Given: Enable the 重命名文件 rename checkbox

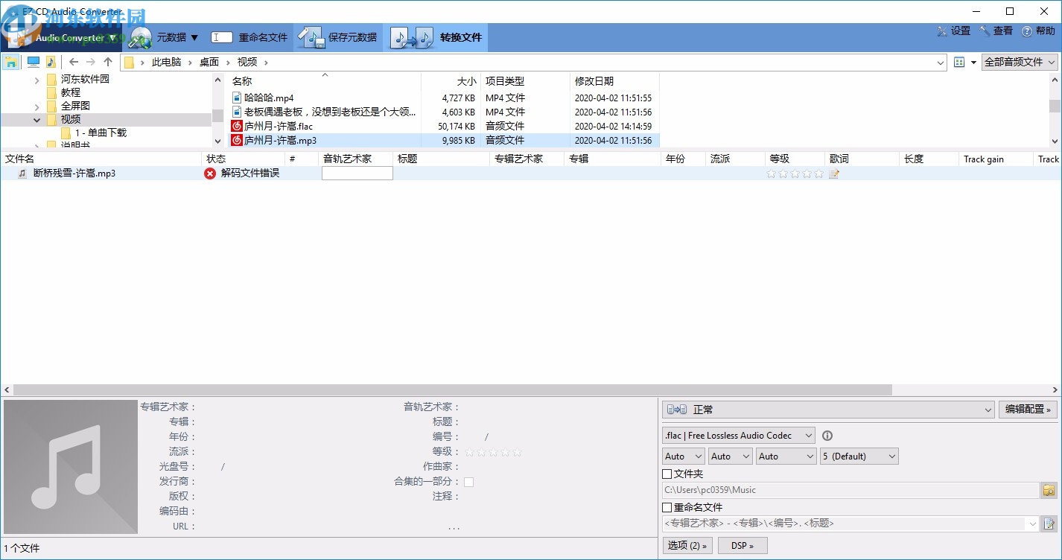Looking at the screenshot, I should point(668,507).
